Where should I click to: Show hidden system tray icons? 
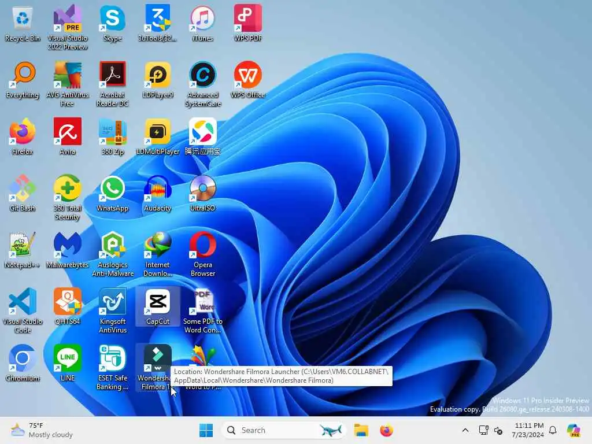pos(465,430)
